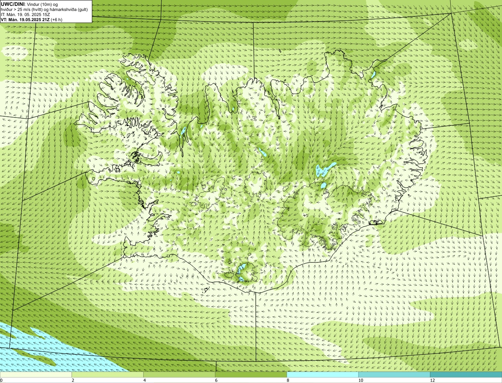The width and height of the screenshot is (502, 383).
Task: Click the 'hviður > 25 m/s (hvítt)' legend line
Action: click(44, 9)
